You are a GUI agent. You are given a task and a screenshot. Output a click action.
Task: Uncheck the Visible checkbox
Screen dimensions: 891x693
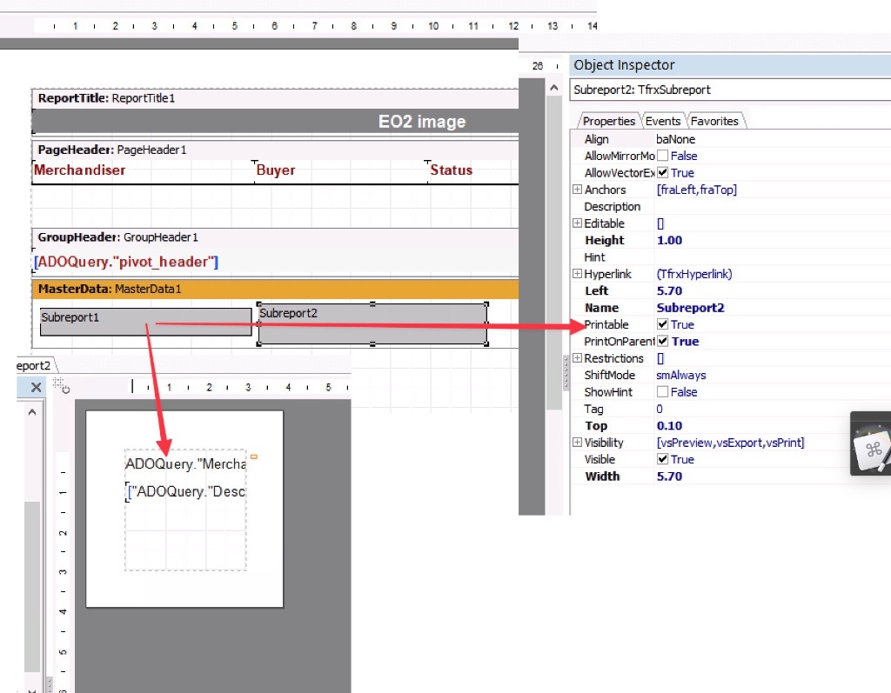coord(662,459)
